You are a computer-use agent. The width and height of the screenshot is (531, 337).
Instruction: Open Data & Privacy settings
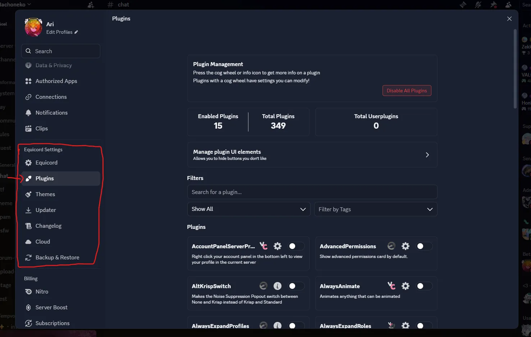[x=60, y=65]
